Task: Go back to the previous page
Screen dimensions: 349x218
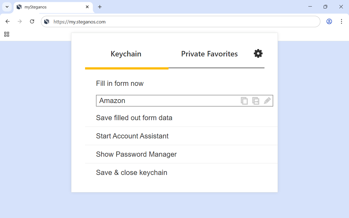Action: (8, 22)
